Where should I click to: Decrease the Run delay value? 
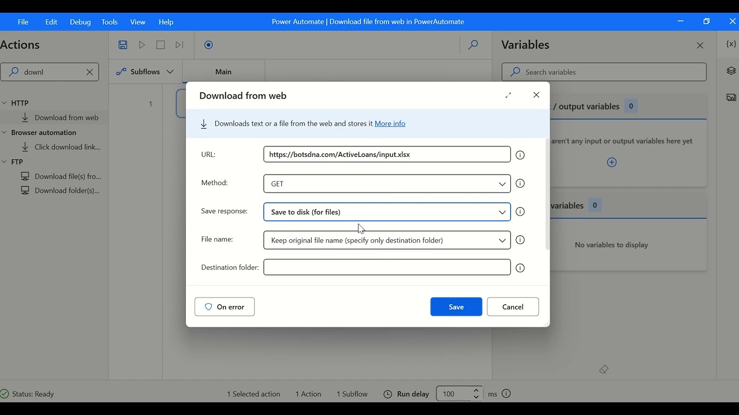coord(476,397)
